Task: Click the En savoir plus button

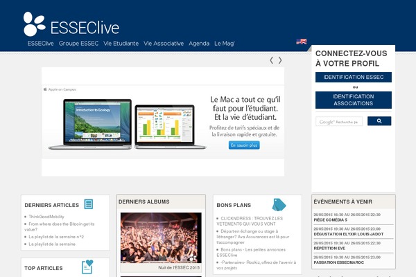Action: click(x=244, y=145)
